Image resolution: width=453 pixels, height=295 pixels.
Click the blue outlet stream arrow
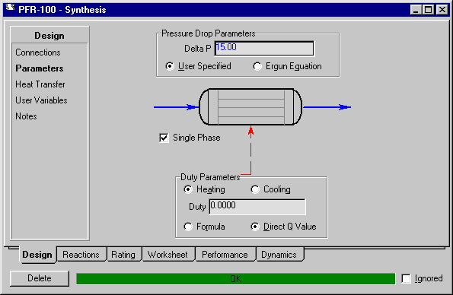327,107
